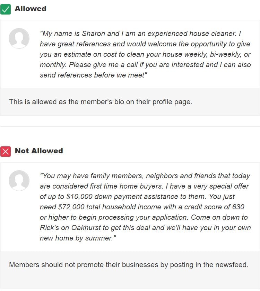Open the house cleaner's profile picture placeholder

coord(19,38)
